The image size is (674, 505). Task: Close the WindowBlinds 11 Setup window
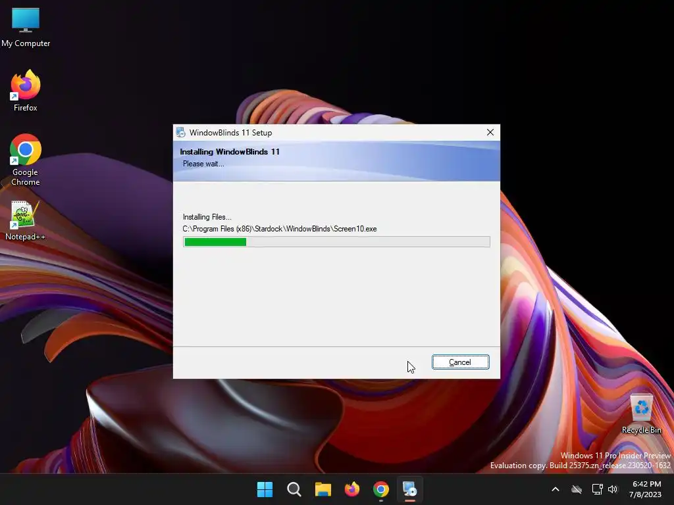click(490, 132)
